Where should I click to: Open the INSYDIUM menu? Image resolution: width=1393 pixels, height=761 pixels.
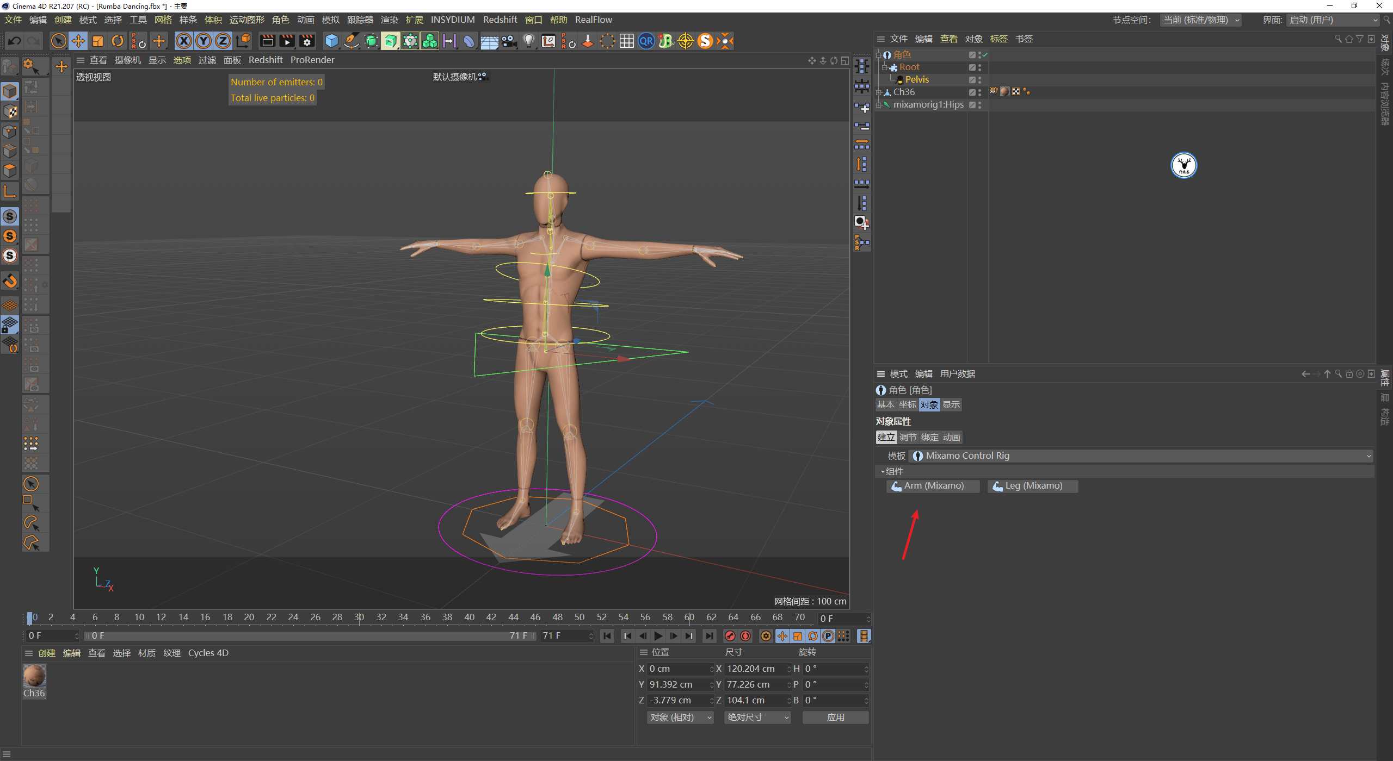pyautogui.click(x=453, y=20)
